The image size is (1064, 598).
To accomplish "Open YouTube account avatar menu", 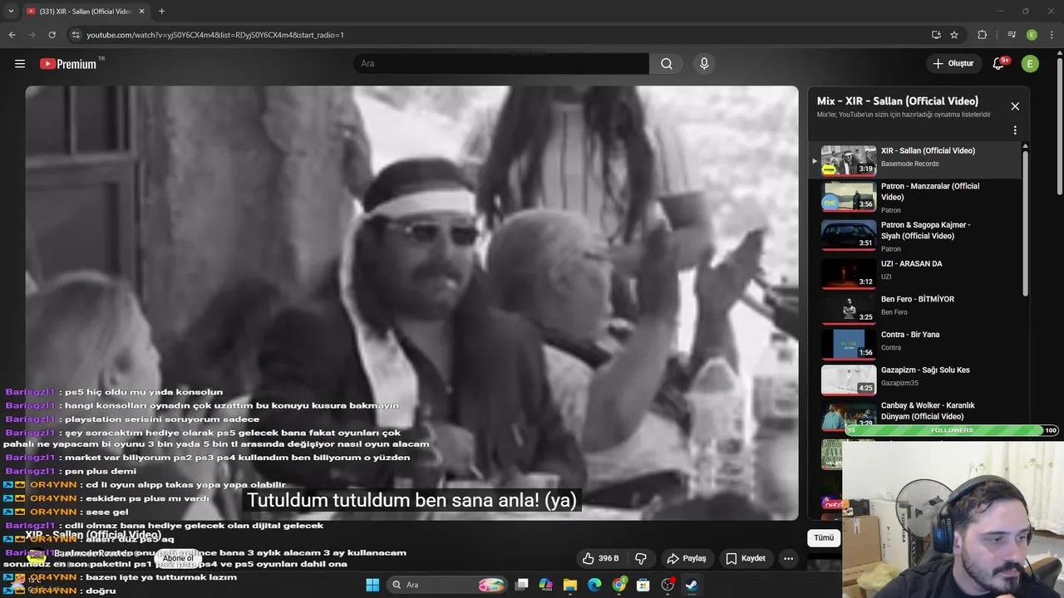I will click(1030, 64).
